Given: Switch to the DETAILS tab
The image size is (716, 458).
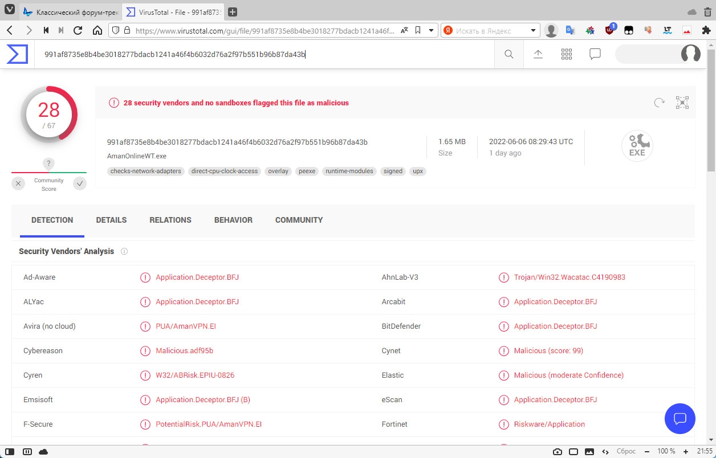Looking at the screenshot, I should coord(111,220).
